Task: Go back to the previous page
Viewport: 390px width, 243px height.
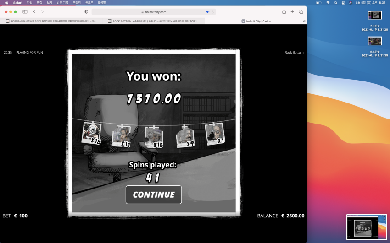Action: (x=34, y=11)
